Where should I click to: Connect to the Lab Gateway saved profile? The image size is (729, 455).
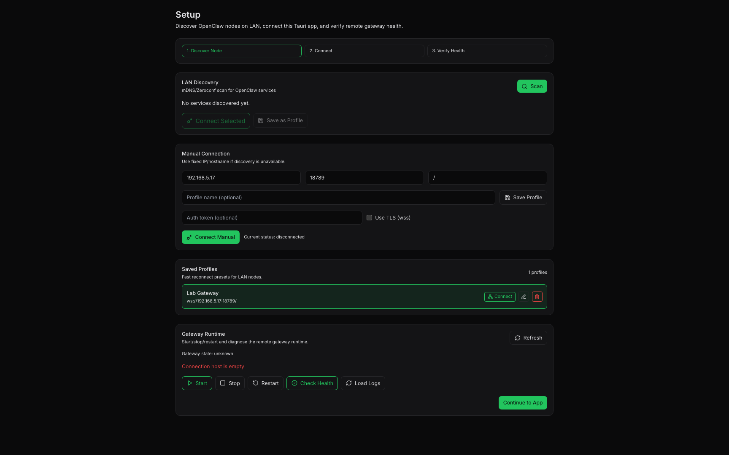(499, 297)
